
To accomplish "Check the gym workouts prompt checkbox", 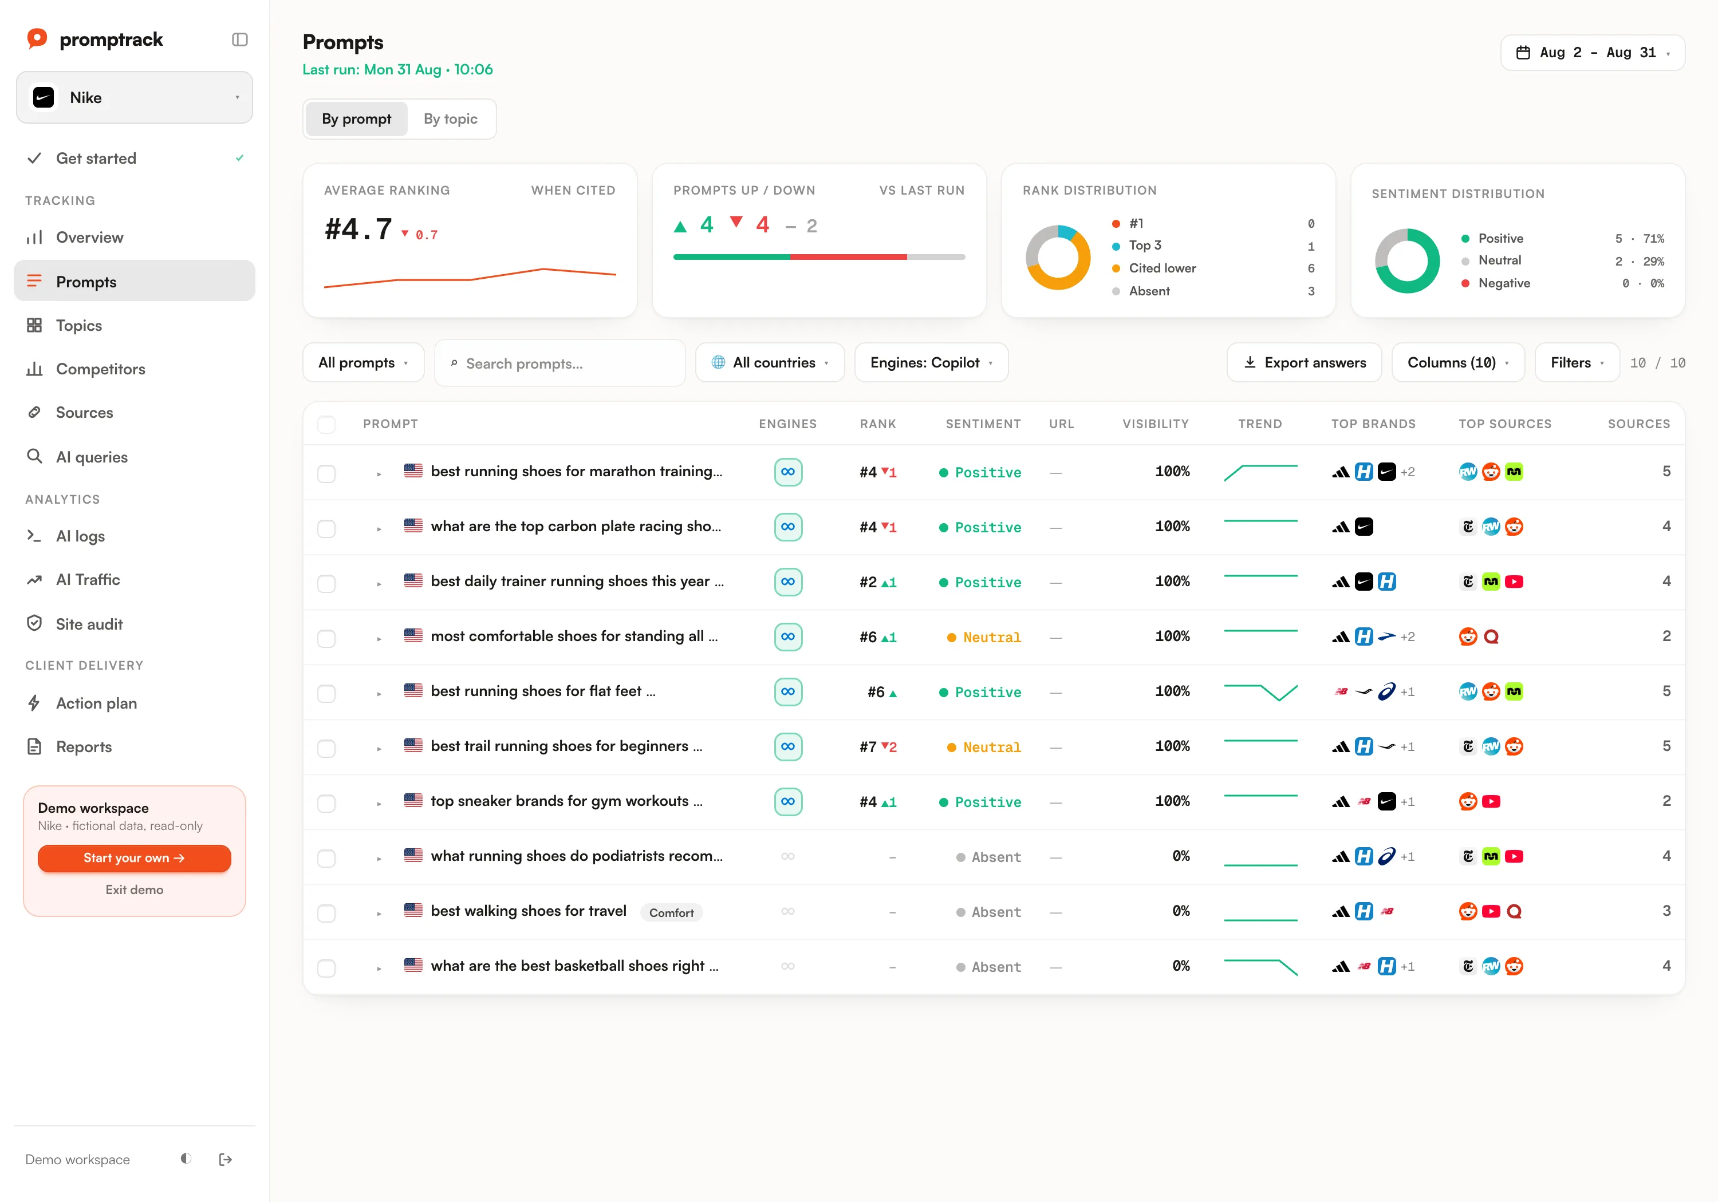I will (x=326, y=803).
